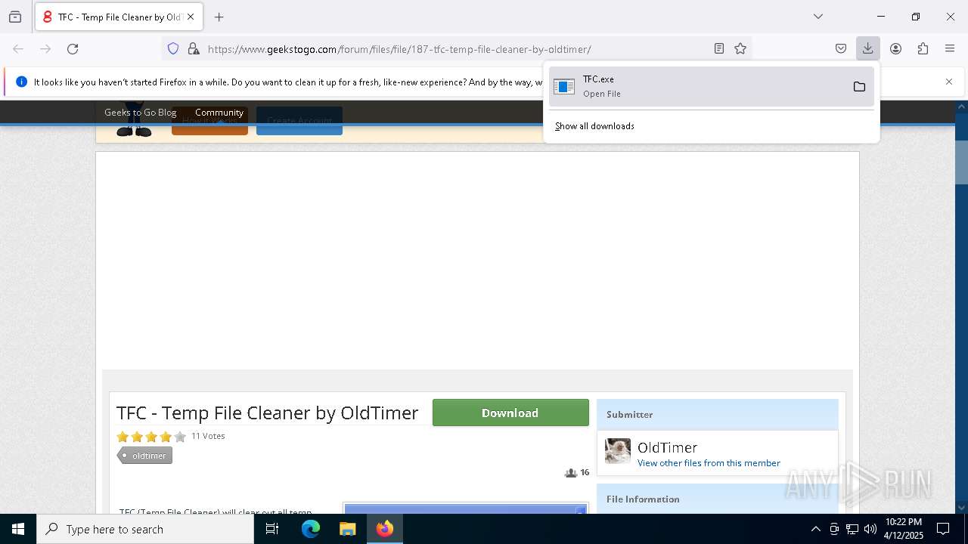View site security lock information
This screenshot has height=544, width=968.
[x=194, y=49]
